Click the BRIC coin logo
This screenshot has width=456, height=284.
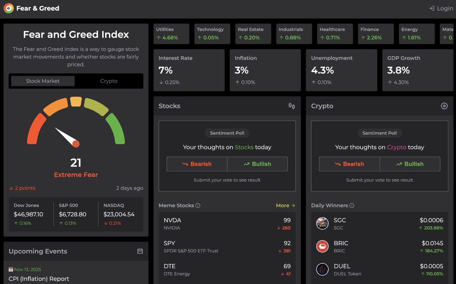click(322, 246)
